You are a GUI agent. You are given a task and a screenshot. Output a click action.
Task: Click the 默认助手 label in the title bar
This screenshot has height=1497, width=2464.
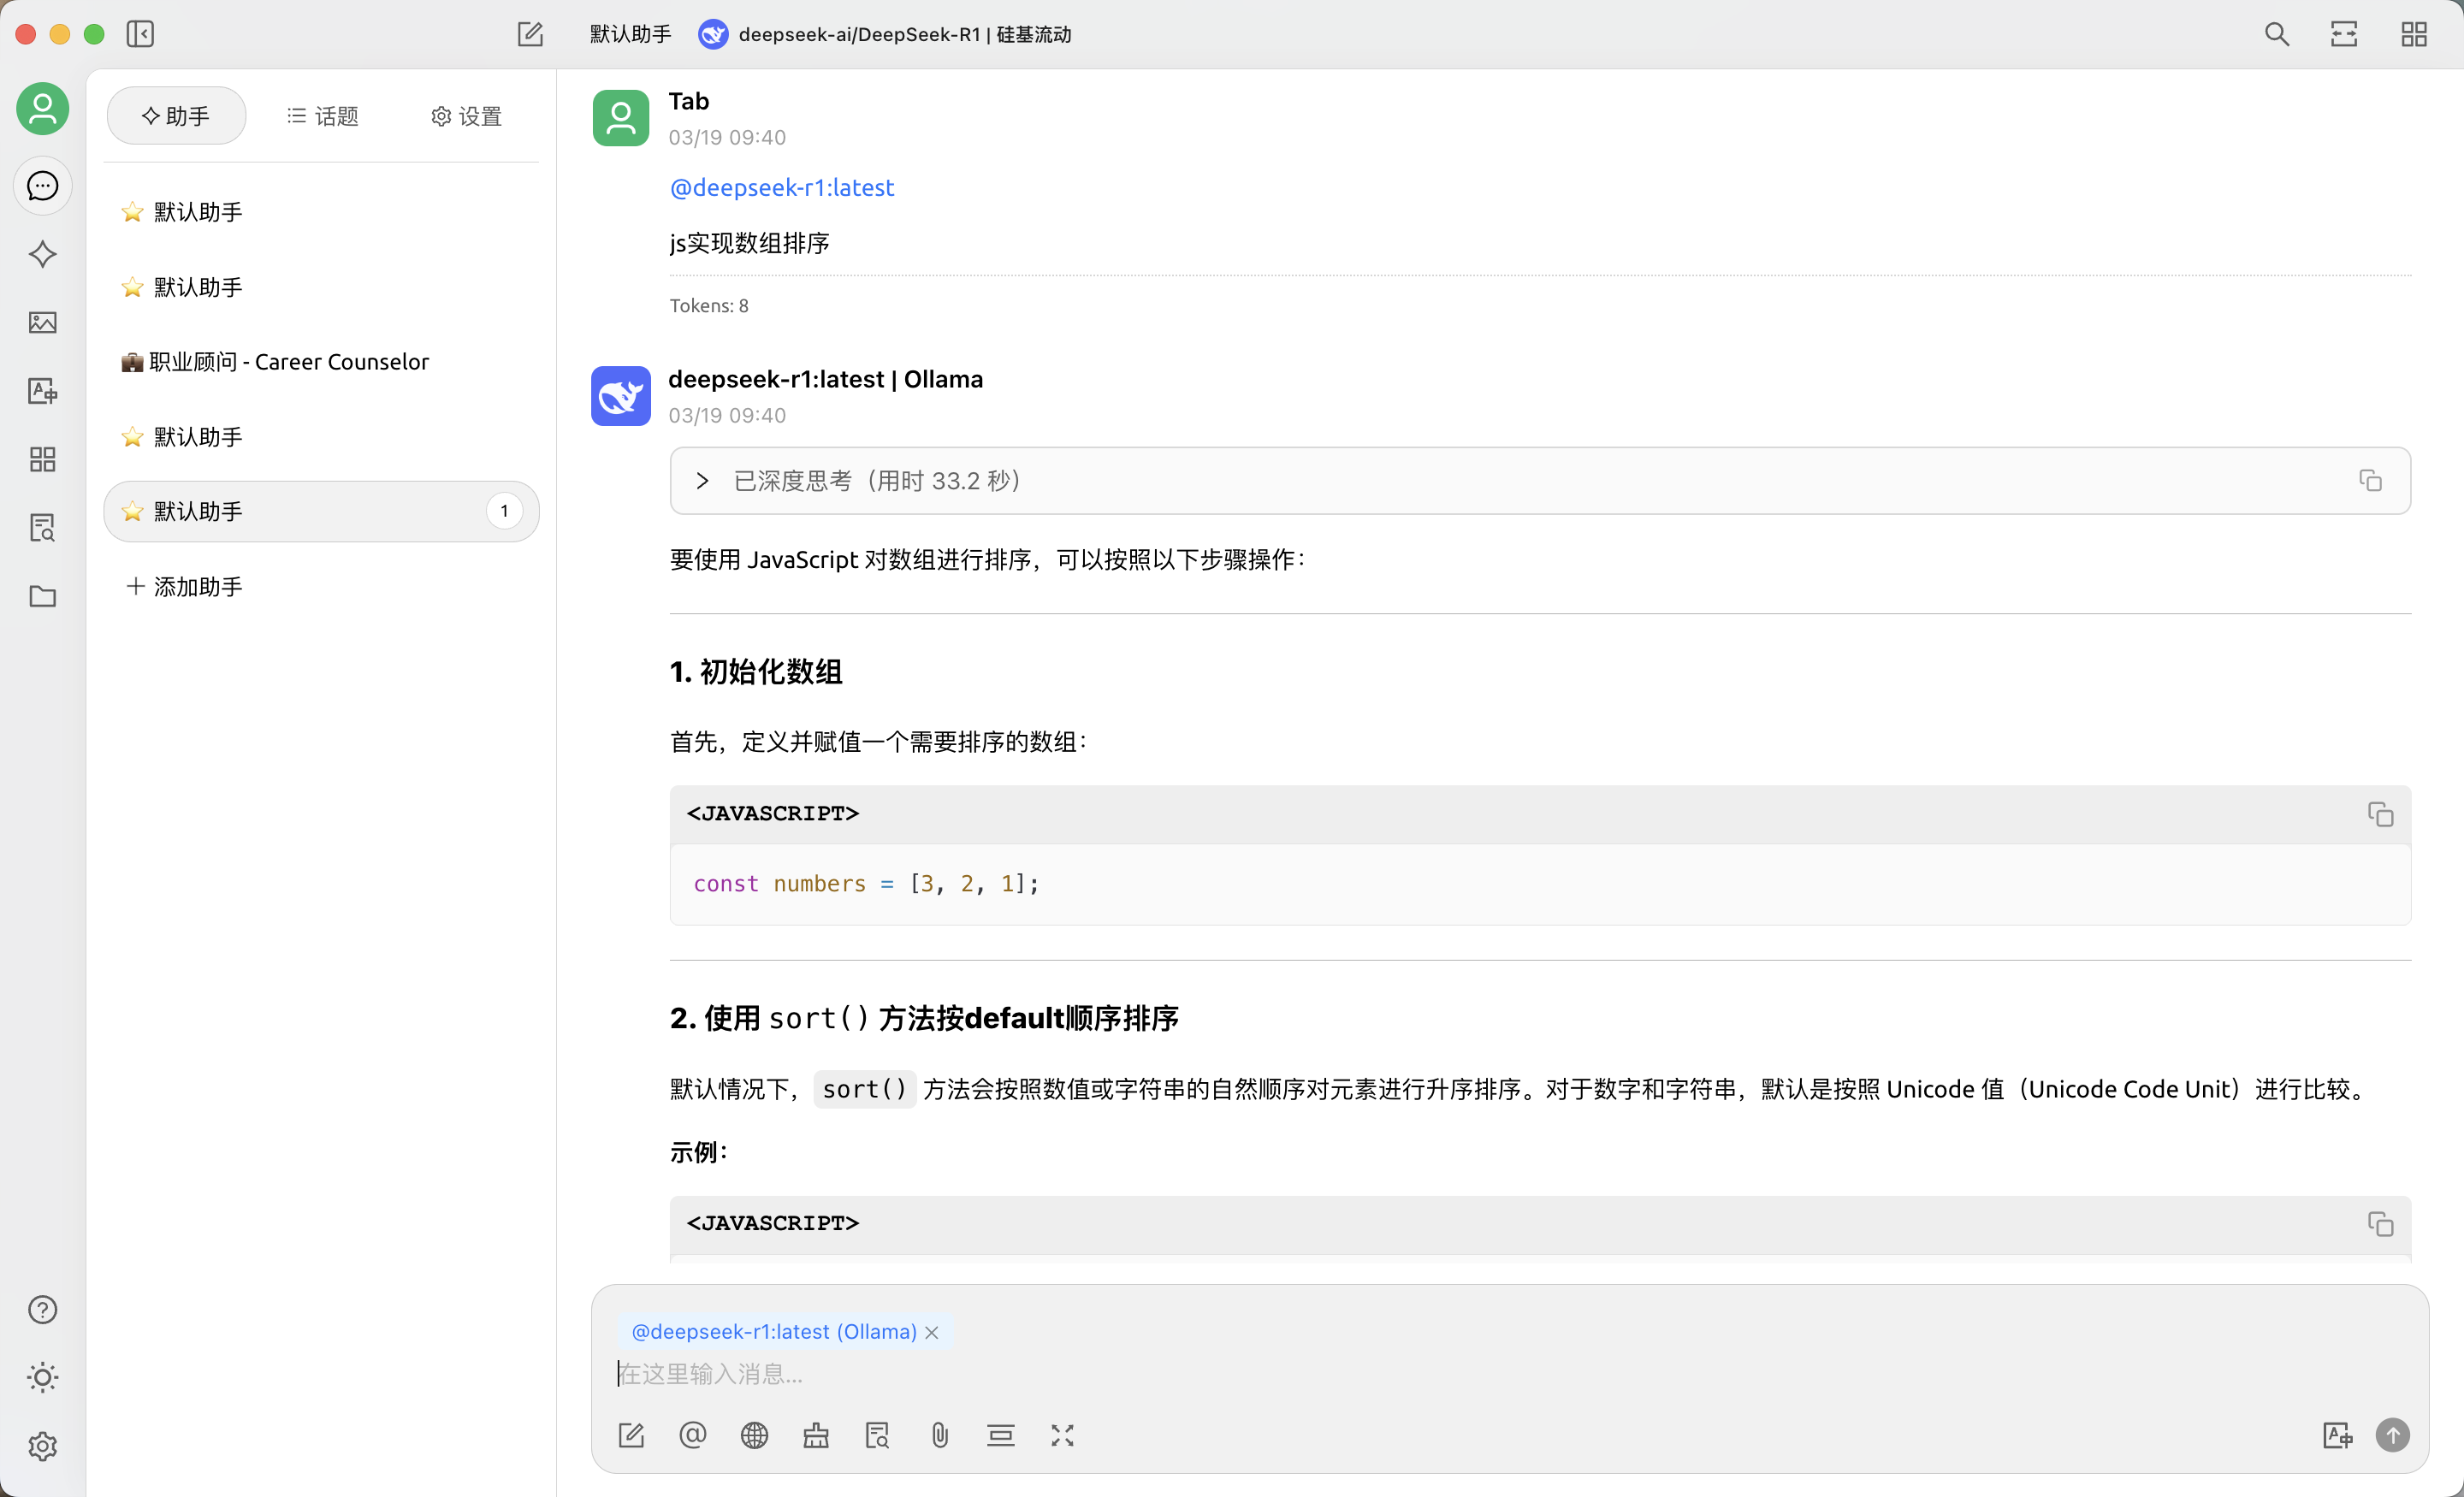click(630, 34)
